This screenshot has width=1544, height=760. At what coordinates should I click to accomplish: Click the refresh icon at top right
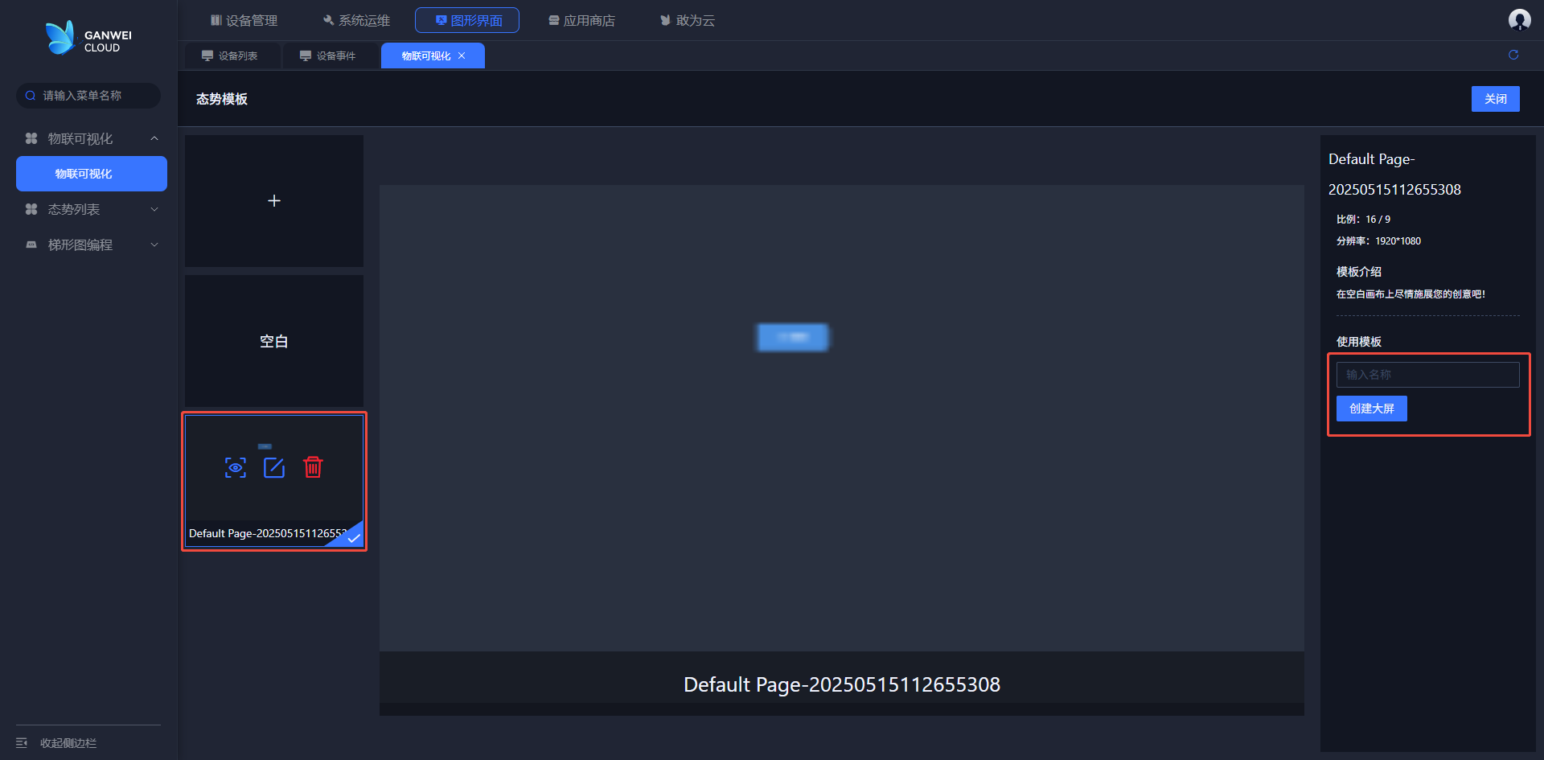click(1513, 55)
